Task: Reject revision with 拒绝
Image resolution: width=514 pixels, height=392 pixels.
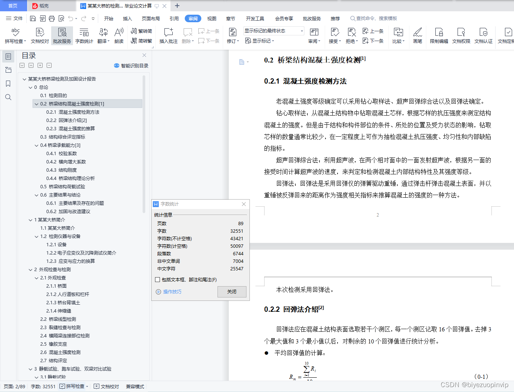Action: (352, 36)
